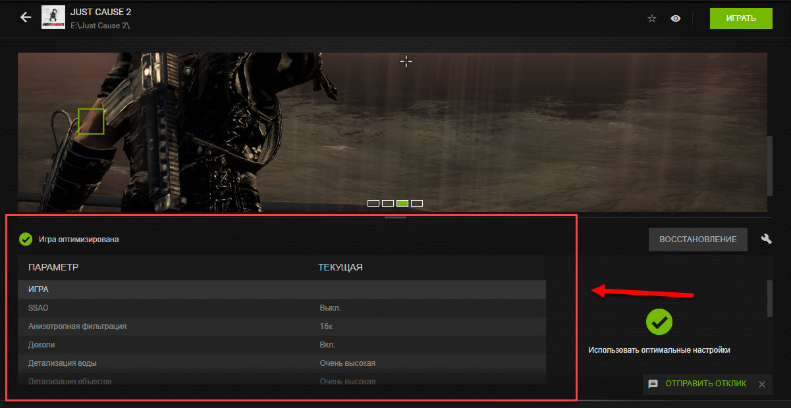791x408 pixels.
Task: Select the 'Анизотропная фильтрация' settings row
Action: [x=282, y=326]
